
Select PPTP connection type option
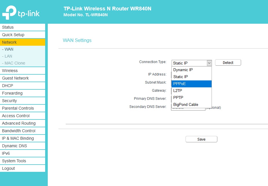coord(192,98)
